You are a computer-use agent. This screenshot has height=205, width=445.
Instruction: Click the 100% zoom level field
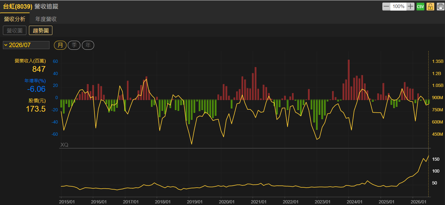click(x=398, y=6)
